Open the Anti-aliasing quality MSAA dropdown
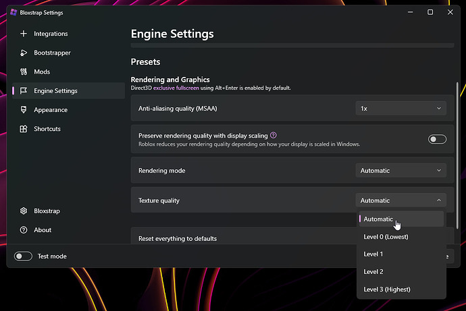 (400, 109)
